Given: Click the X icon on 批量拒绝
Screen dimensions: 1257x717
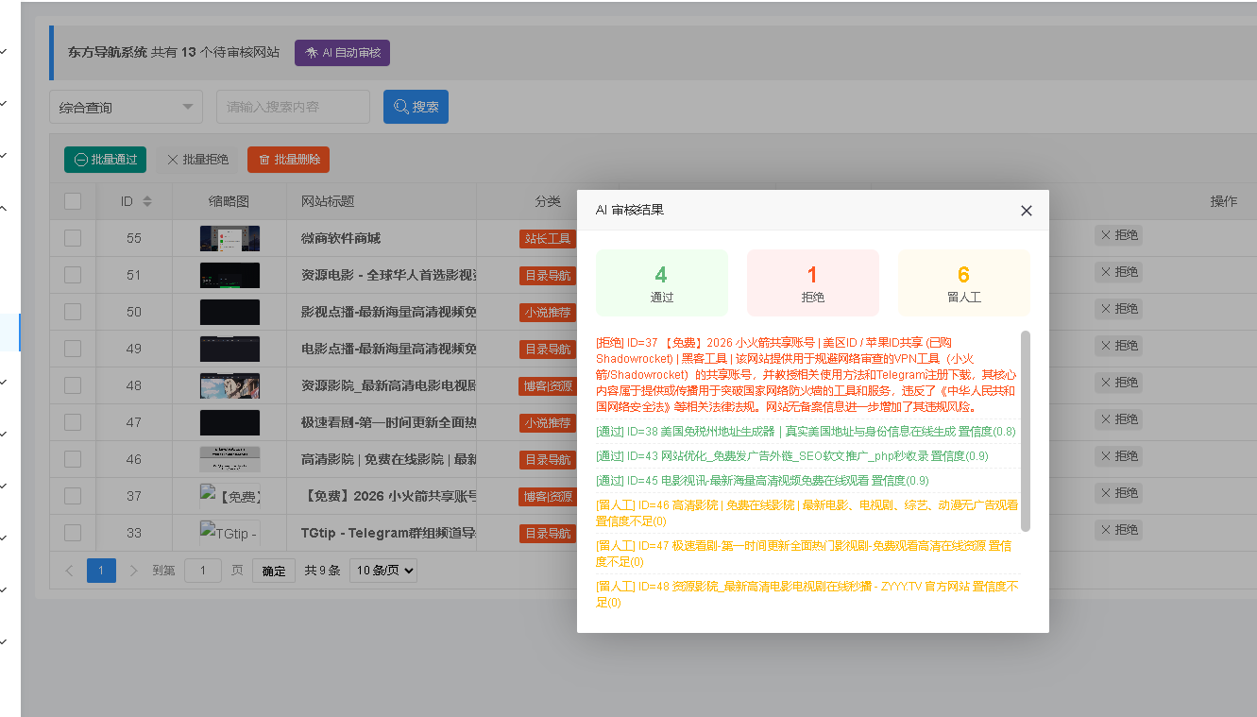Looking at the screenshot, I should (172, 160).
